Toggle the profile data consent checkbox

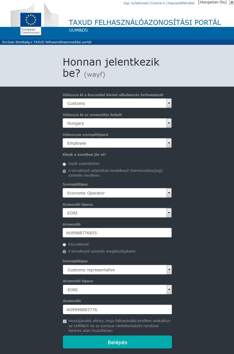65,321
